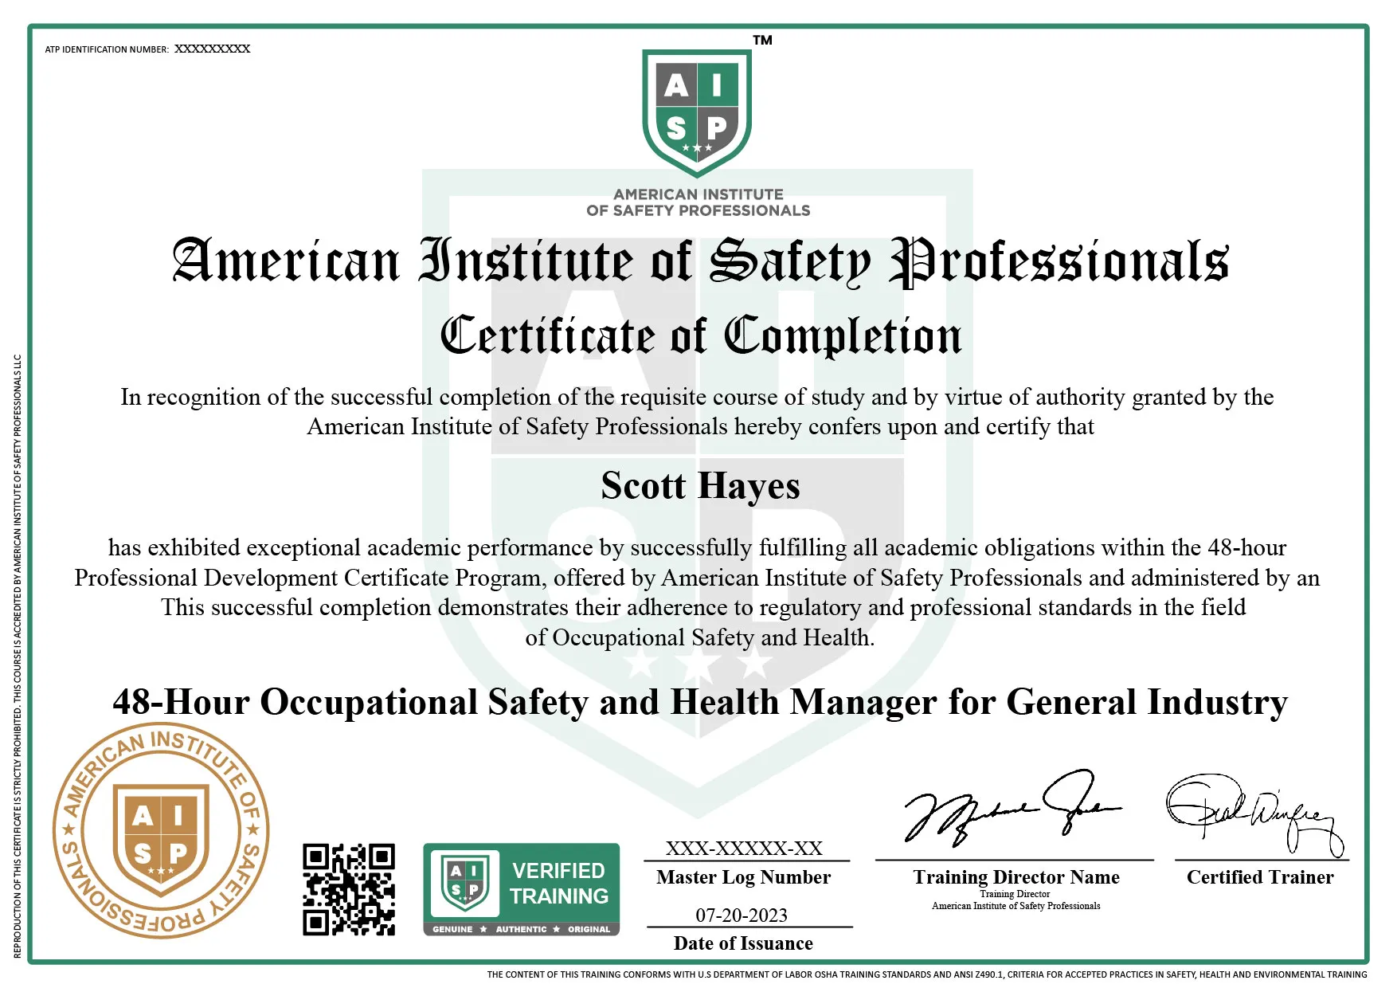
Task: Click the 'Professional Development Certificate Program' line
Action: click(697, 578)
